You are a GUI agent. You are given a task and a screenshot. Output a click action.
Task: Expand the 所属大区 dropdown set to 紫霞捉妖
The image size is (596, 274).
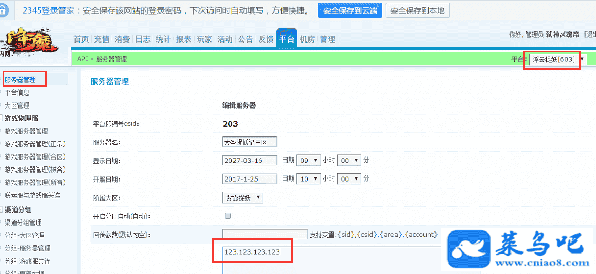click(x=242, y=197)
